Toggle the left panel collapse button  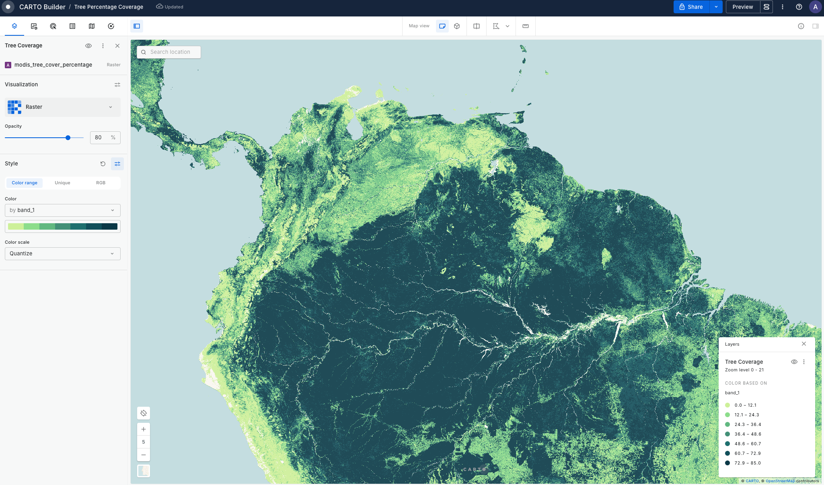(137, 26)
